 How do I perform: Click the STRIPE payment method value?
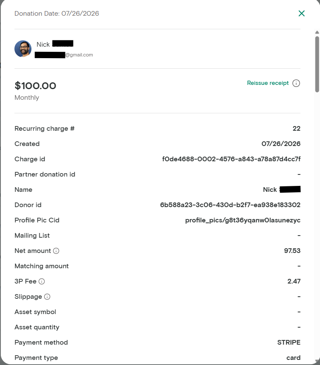[289, 343]
